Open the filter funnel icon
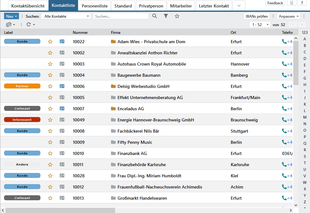Screen dimensions: 310x213 pyautogui.click(x=166, y=16)
